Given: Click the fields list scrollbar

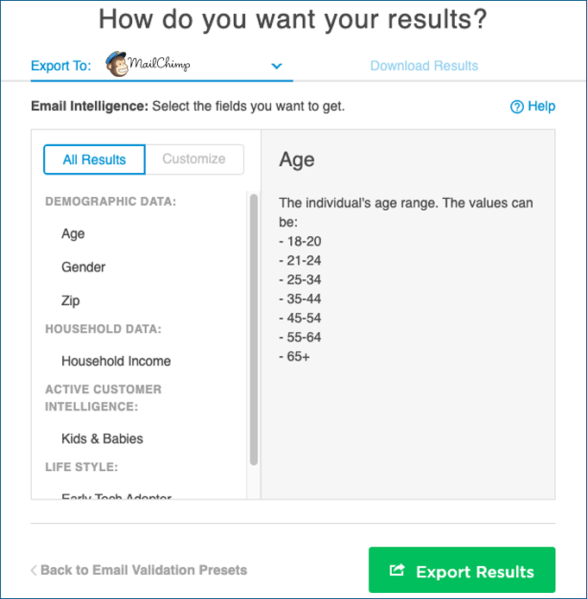Looking at the screenshot, I should (x=253, y=328).
